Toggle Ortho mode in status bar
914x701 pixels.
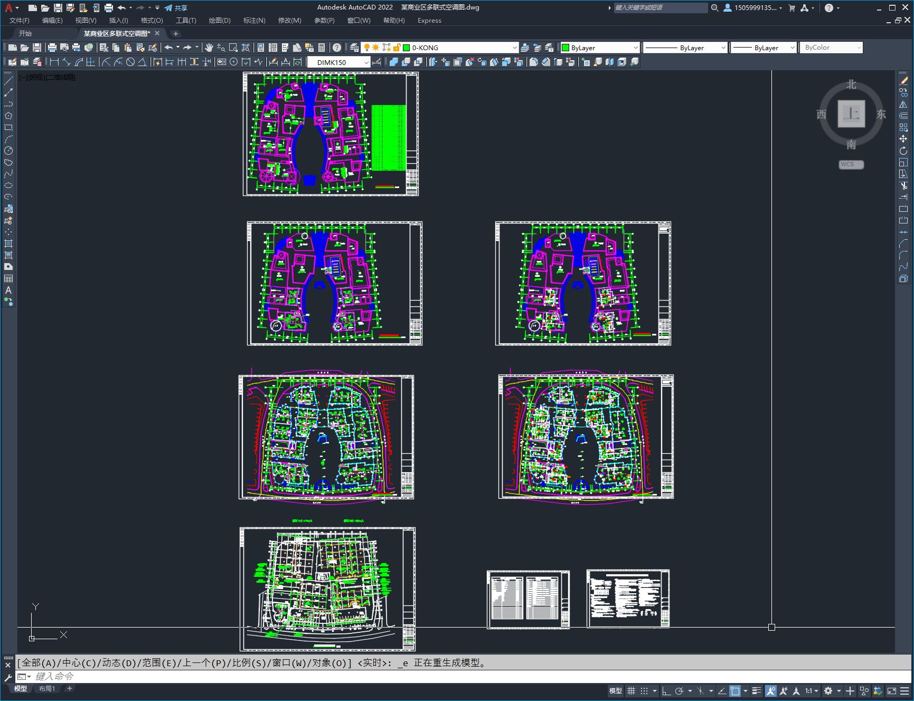pyautogui.click(x=666, y=690)
